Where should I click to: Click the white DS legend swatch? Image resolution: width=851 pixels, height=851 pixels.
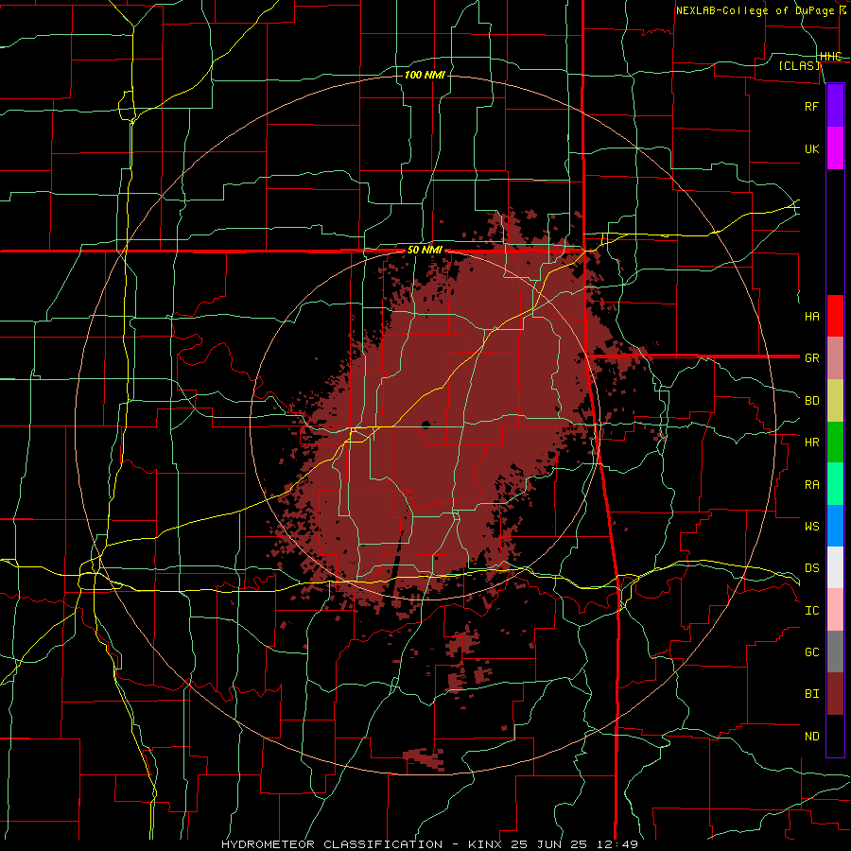pyautogui.click(x=835, y=567)
